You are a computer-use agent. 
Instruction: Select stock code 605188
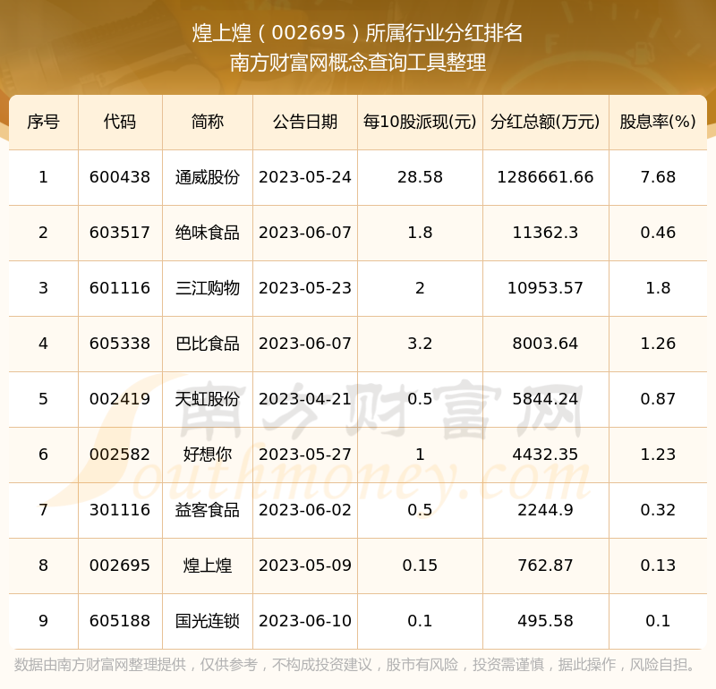tap(120, 621)
